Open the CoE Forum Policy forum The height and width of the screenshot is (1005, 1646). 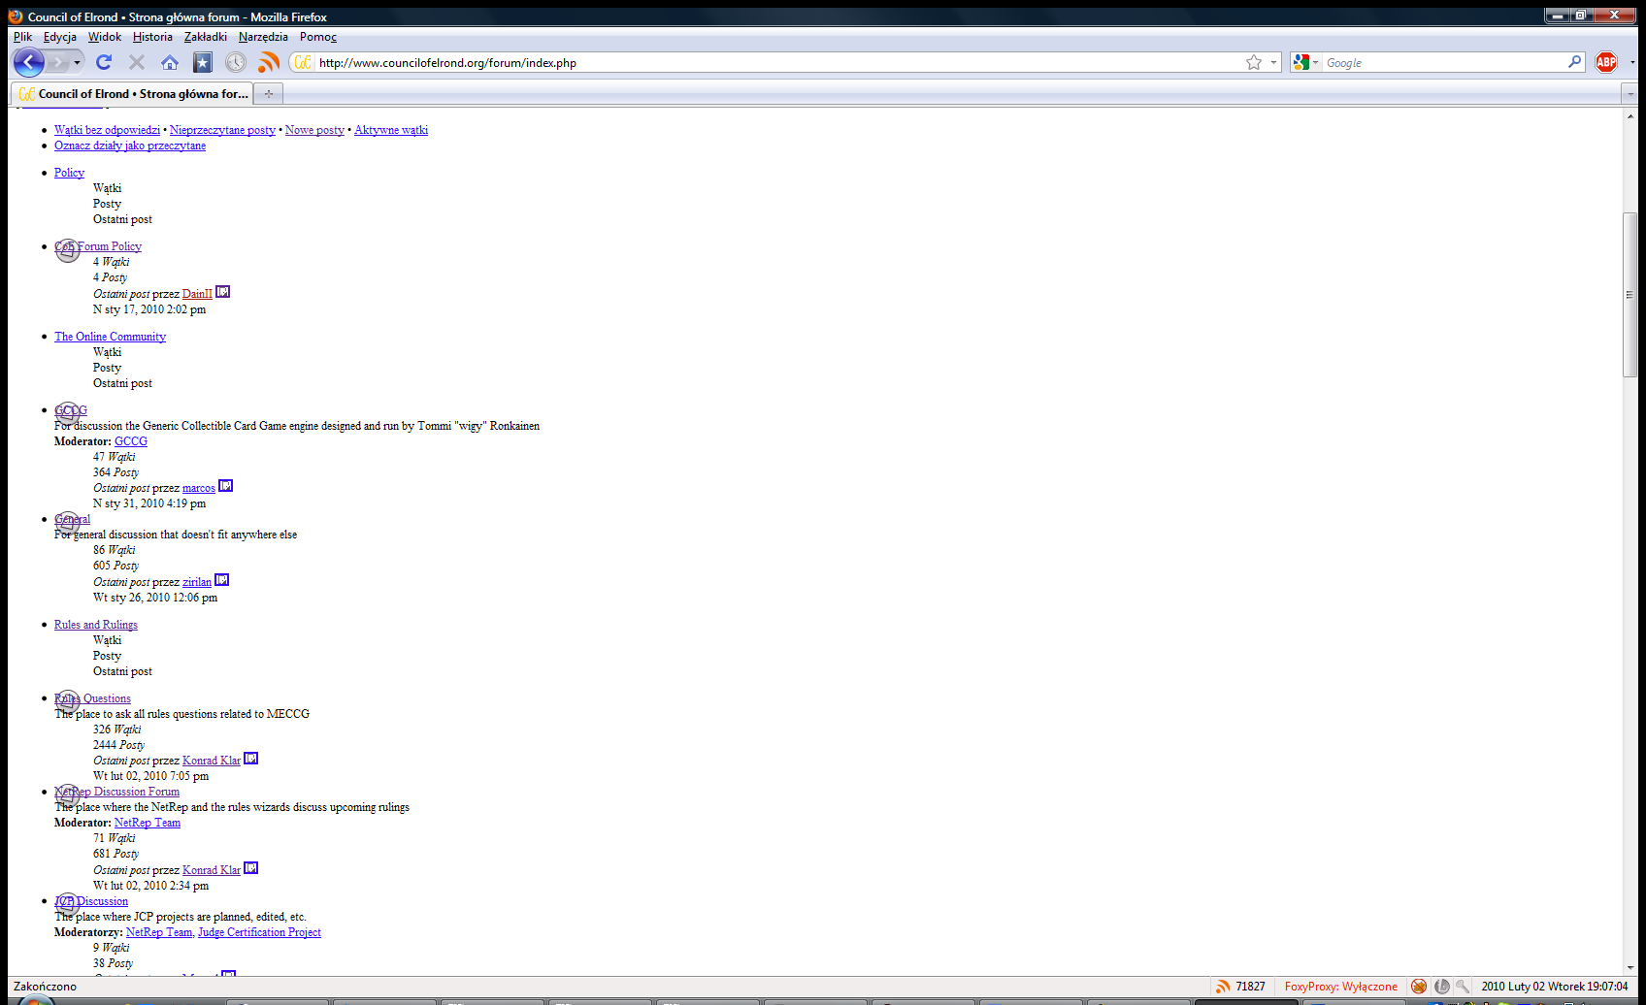(x=98, y=246)
